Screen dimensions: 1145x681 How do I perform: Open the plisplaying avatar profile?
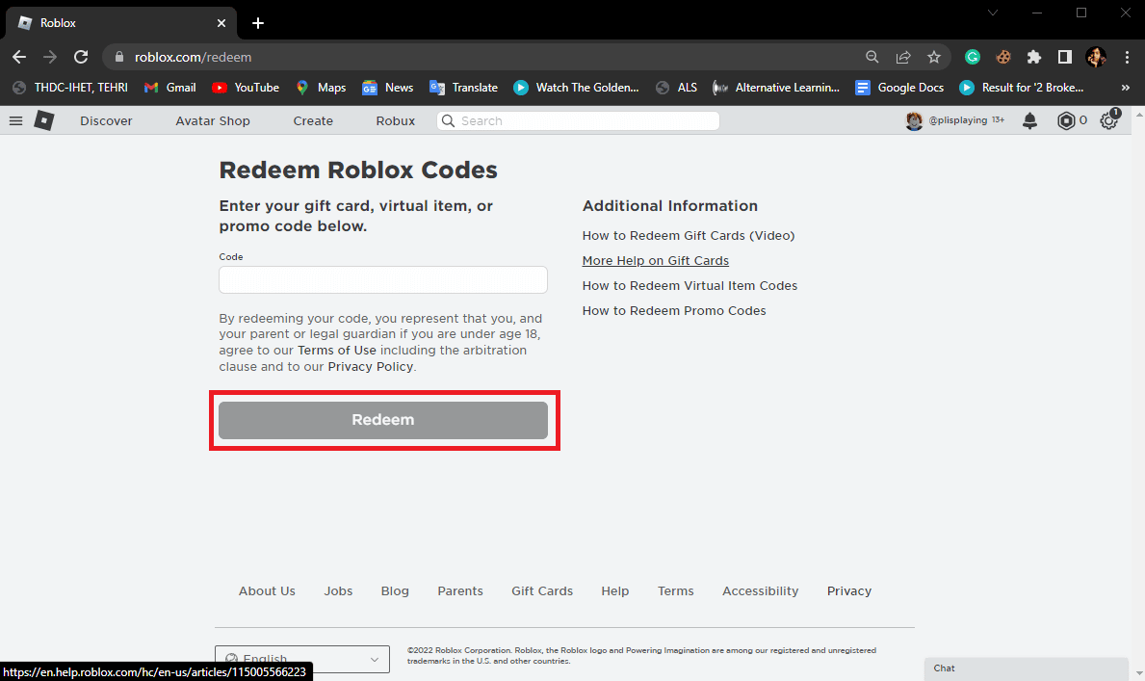914,120
